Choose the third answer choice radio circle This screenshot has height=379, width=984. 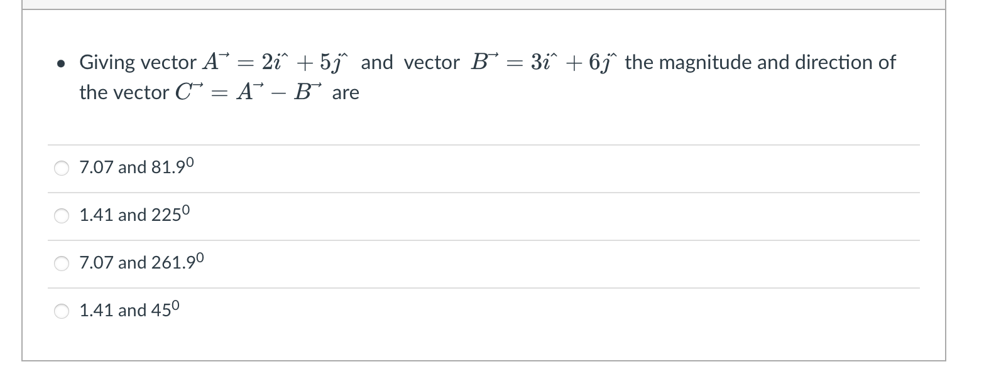(x=61, y=264)
